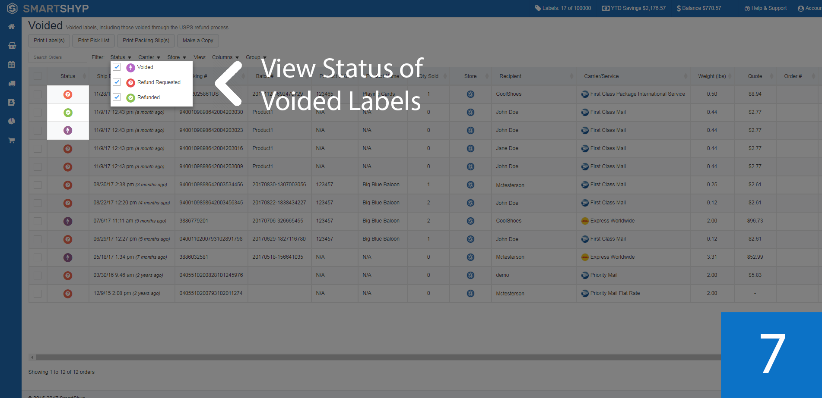
Task: Open the Home page from sidebar
Action: pos(12,27)
